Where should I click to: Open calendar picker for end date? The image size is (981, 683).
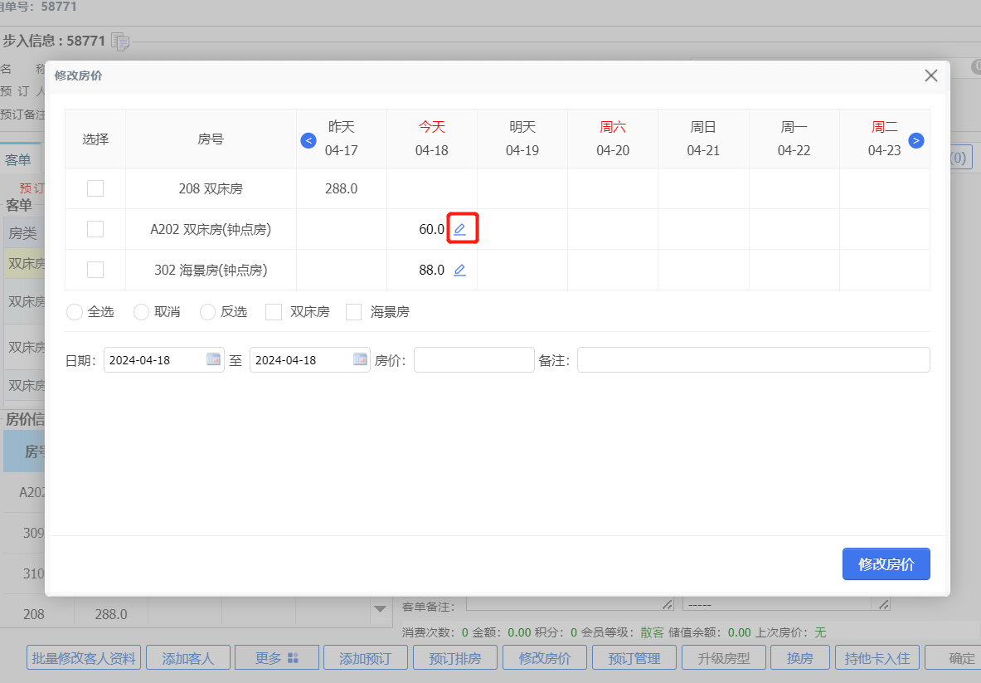tap(360, 359)
